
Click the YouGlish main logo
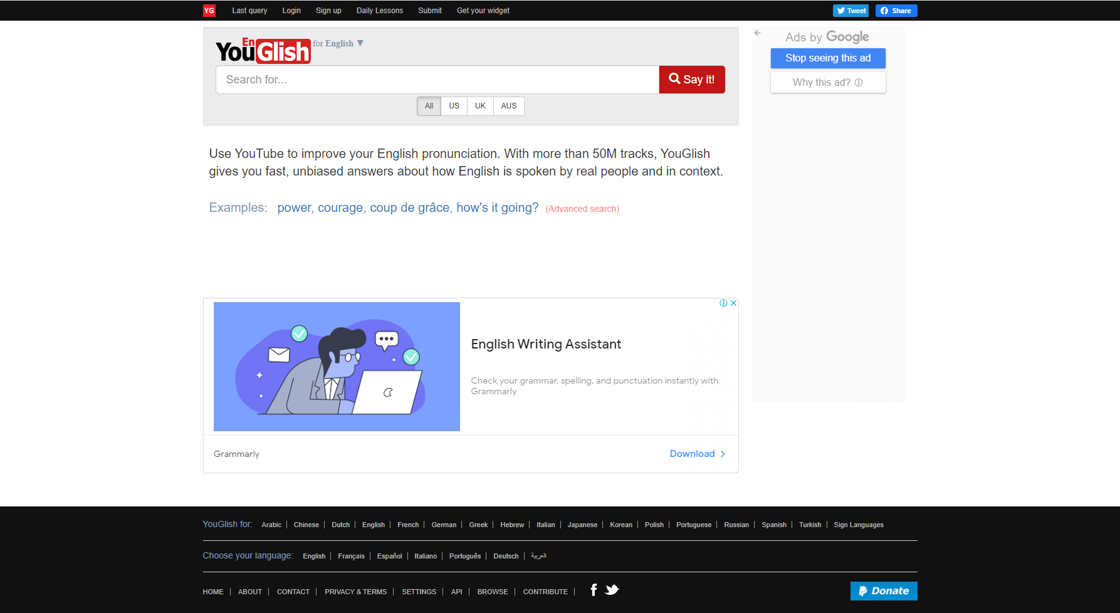pyautogui.click(x=263, y=51)
